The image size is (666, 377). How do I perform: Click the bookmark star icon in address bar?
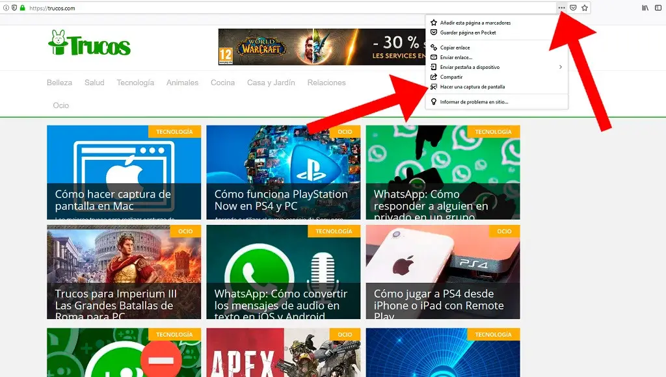pos(585,8)
